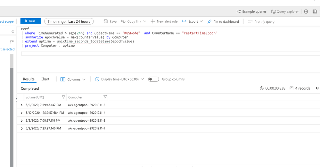Expand the Export dropdown chevron
The image size is (320, 167).
(201, 21)
